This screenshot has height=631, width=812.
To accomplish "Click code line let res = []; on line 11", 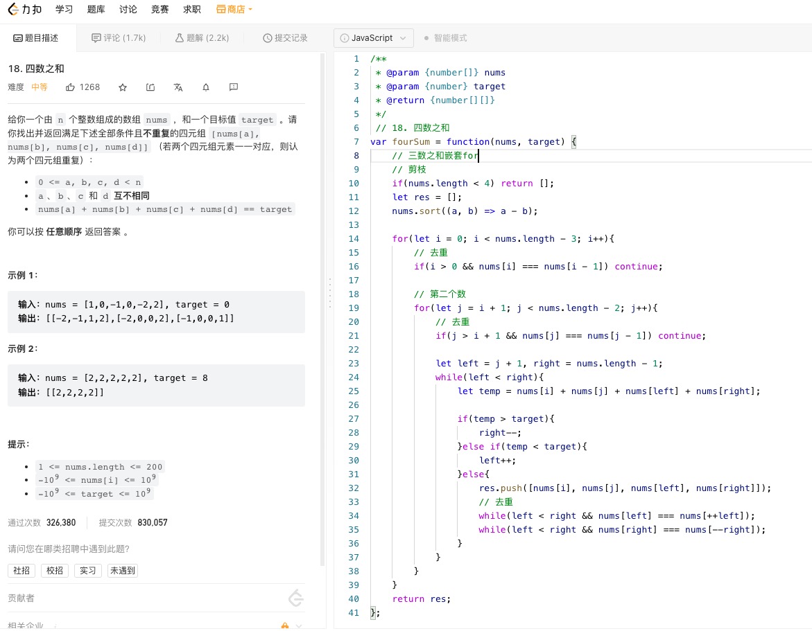I will pyautogui.click(x=426, y=197).
